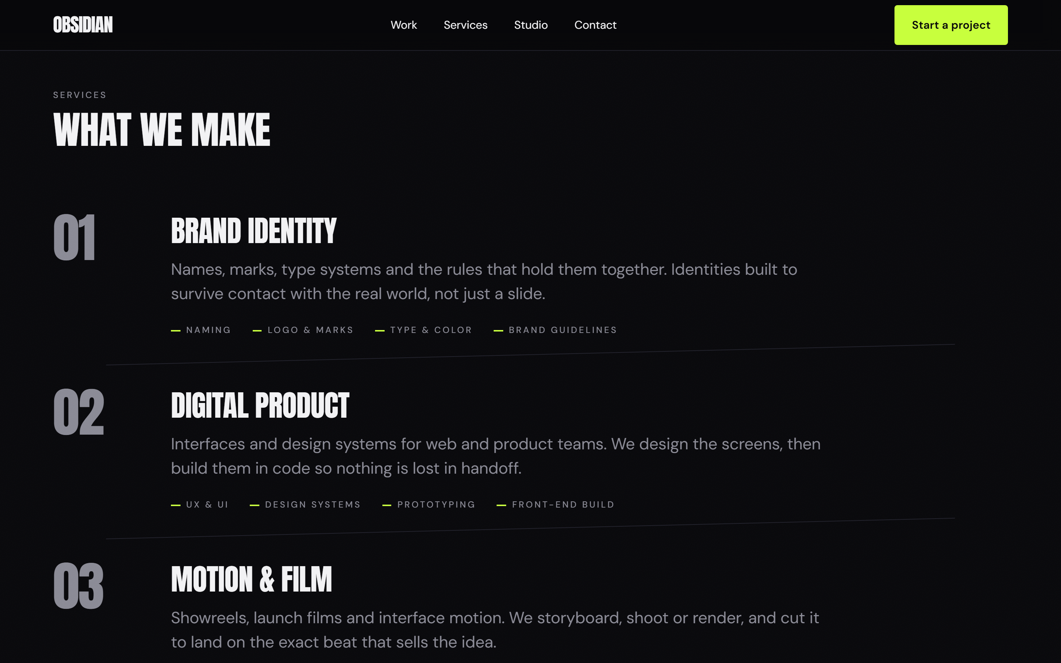This screenshot has width=1061, height=663.
Task: Click the DIGITAL PRODUCT heading
Action: pyautogui.click(x=260, y=406)
